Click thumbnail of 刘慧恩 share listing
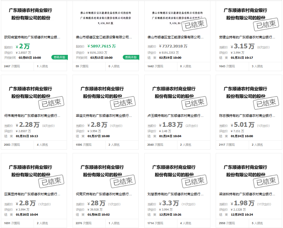Viewport: 283px width, 228px height. 177,172
